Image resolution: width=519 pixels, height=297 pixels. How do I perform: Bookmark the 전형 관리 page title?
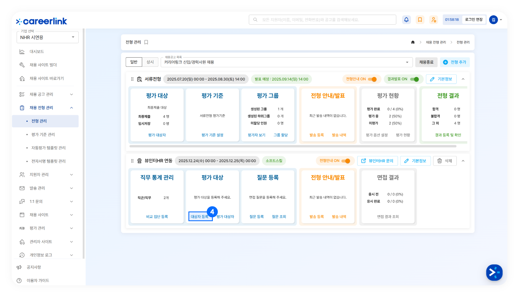(146, 42)
